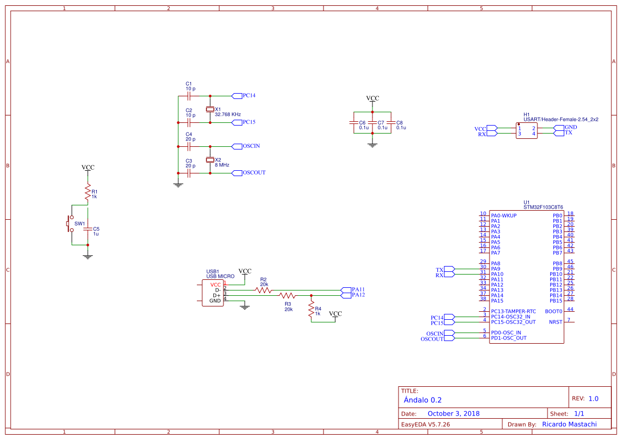
Task: Click the date October 3, 2018
Action: tap(453, 413)
